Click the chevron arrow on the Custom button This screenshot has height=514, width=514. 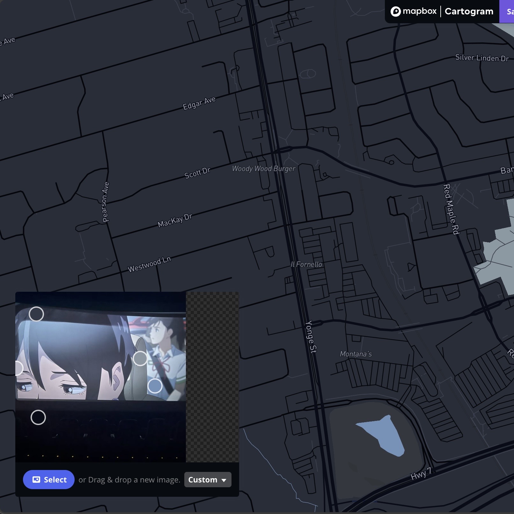coord(224,480)
